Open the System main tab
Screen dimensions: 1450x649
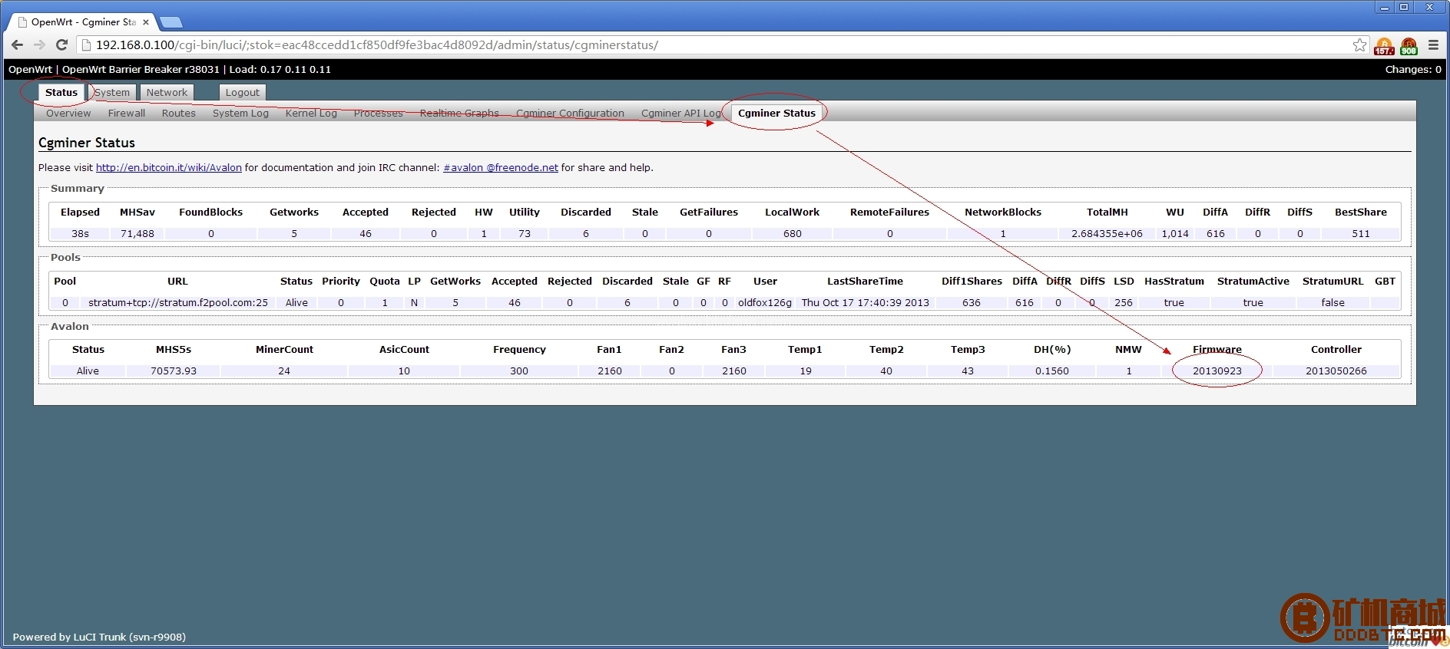click(113, 92)
